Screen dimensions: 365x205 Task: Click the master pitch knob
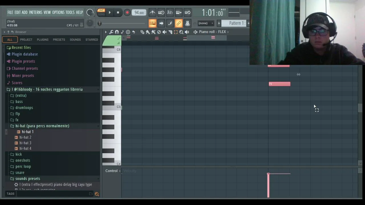[90, 23]
